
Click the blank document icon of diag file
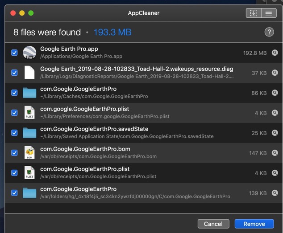pyautogui.click(x=29, y=73)
